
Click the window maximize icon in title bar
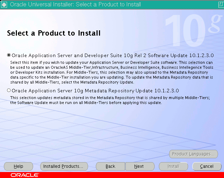(221, 5)
